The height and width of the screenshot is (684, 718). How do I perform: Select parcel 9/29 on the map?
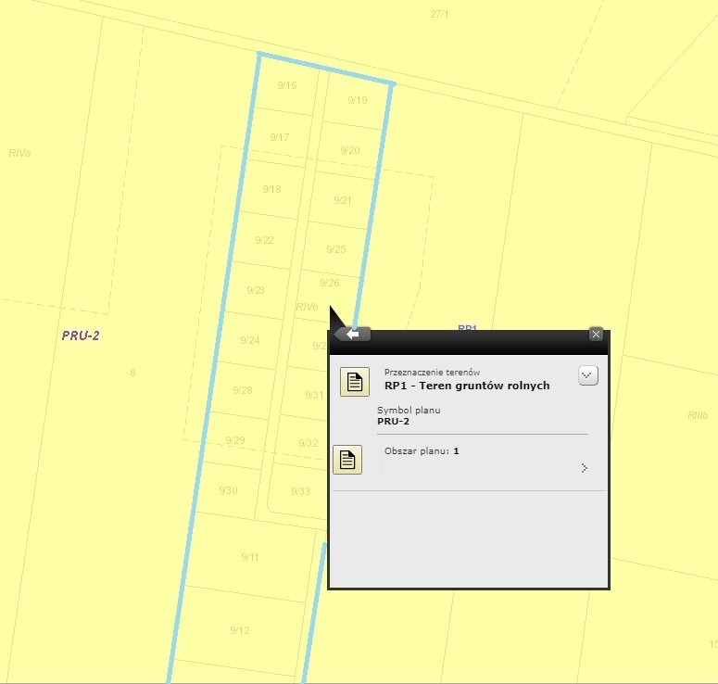(235, 440)
